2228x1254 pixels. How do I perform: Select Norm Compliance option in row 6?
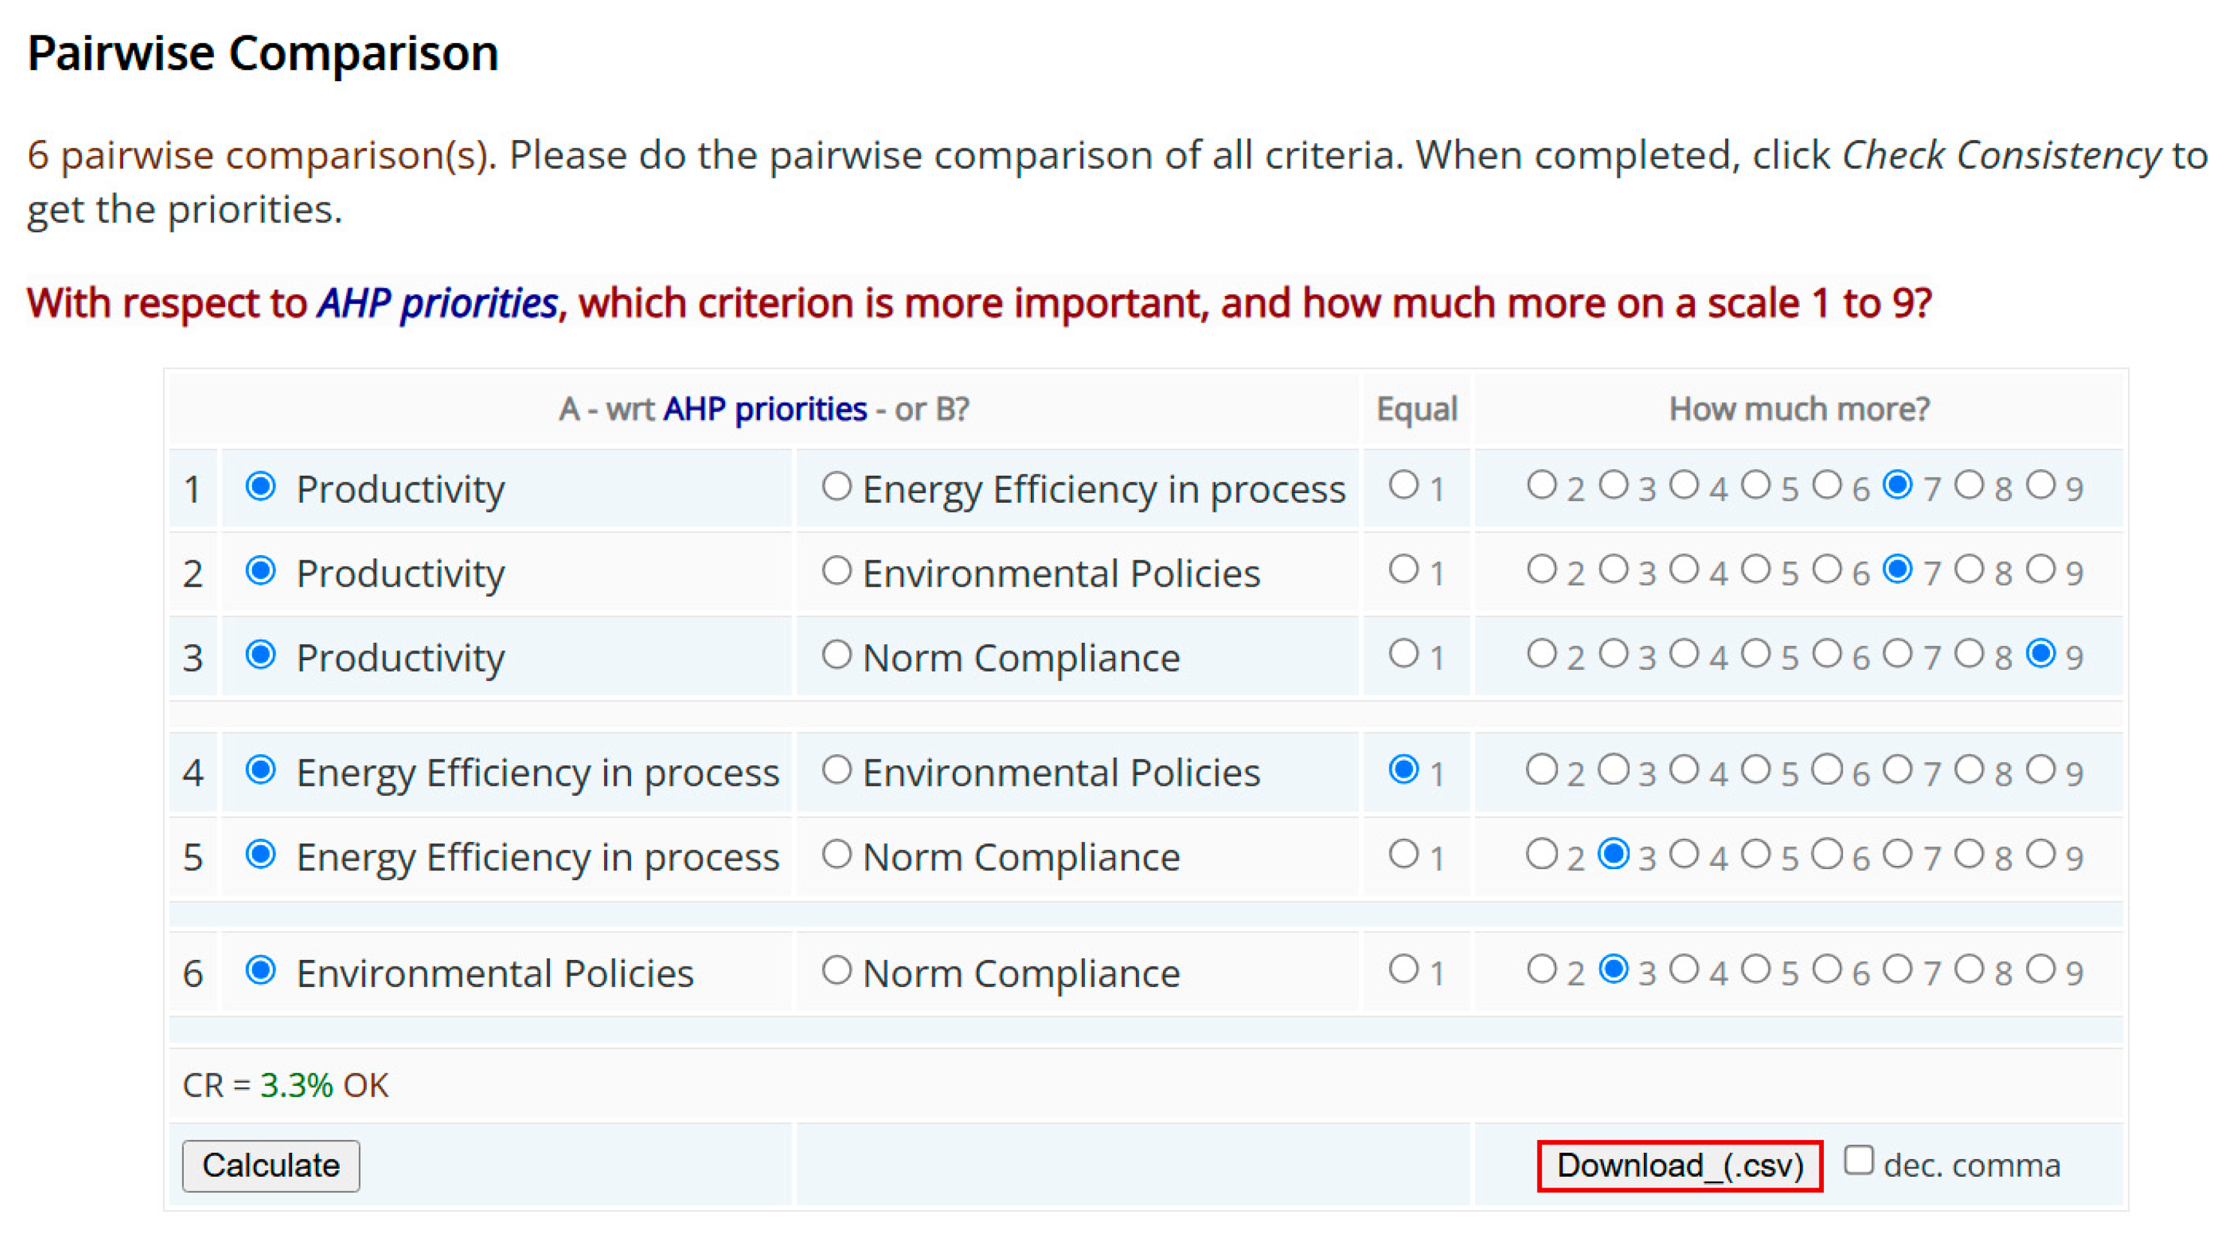click(x=836, y=970)
